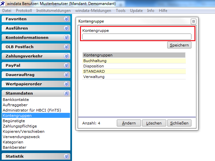Select Disposition in the Kontengruppen list

(134, 66)
